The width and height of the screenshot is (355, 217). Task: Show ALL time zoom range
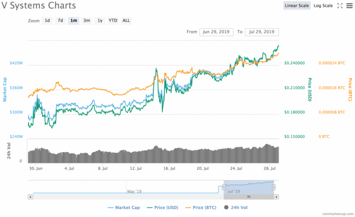click(x=126, y=20)
